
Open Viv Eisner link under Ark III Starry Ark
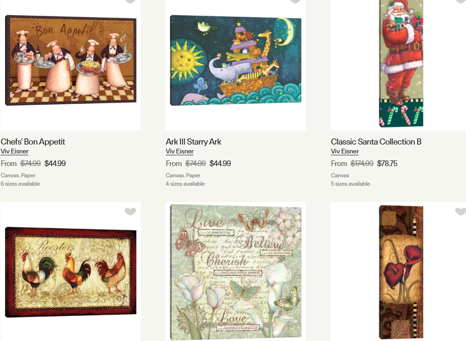[x=179, y=152]
